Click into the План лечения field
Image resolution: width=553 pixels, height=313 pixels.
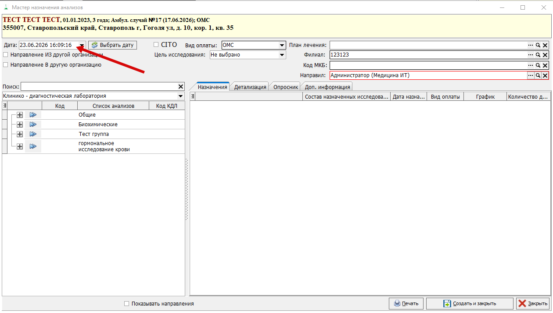[x=428, y=45]
